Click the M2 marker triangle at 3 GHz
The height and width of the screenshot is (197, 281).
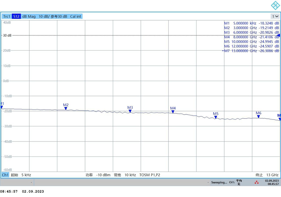pos(66,109)
